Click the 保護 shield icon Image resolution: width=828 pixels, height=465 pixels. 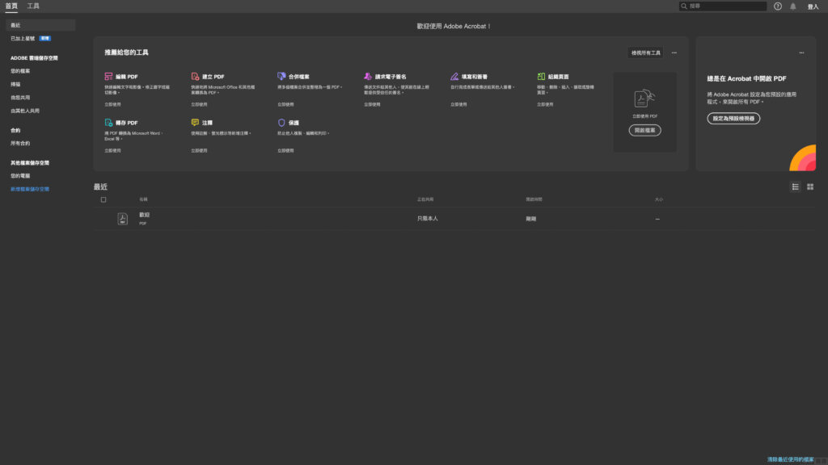(281, 123)
